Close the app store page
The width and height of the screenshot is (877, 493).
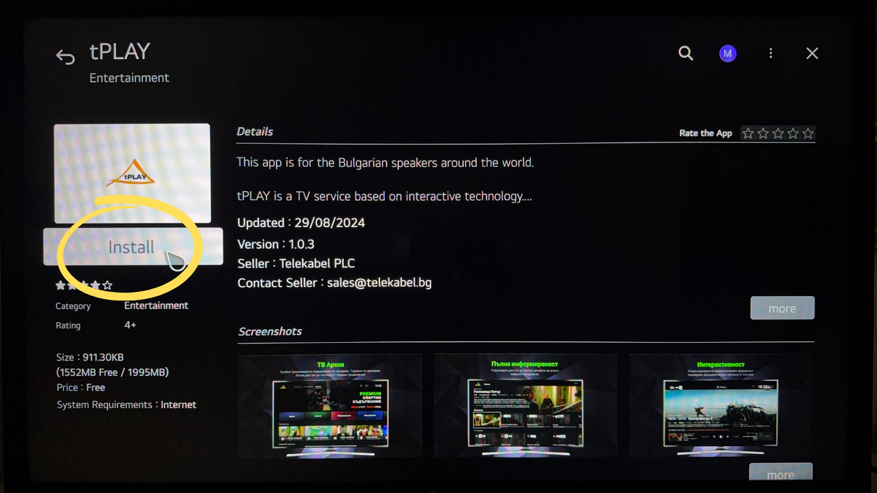coord(812,54)
